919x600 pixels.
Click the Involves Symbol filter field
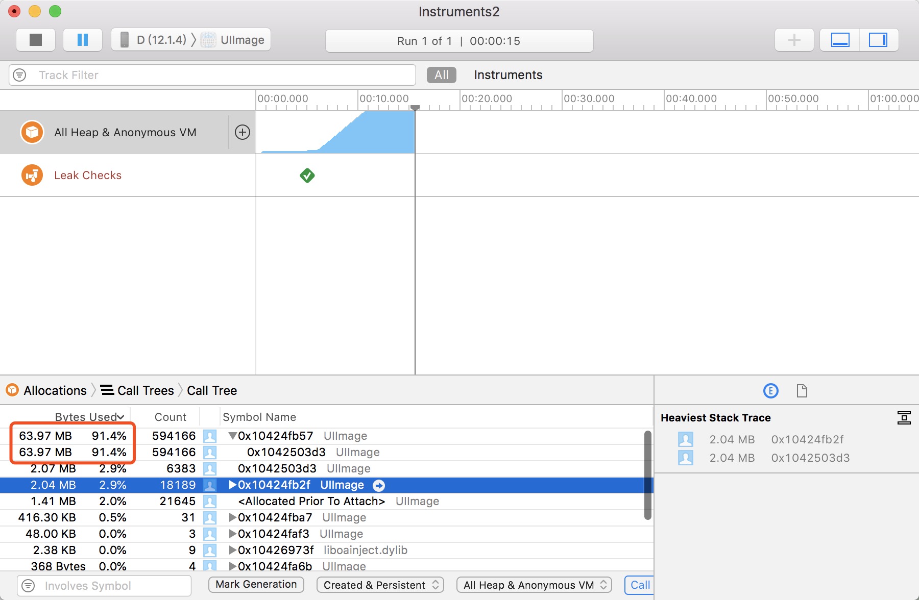click(104, 585)
